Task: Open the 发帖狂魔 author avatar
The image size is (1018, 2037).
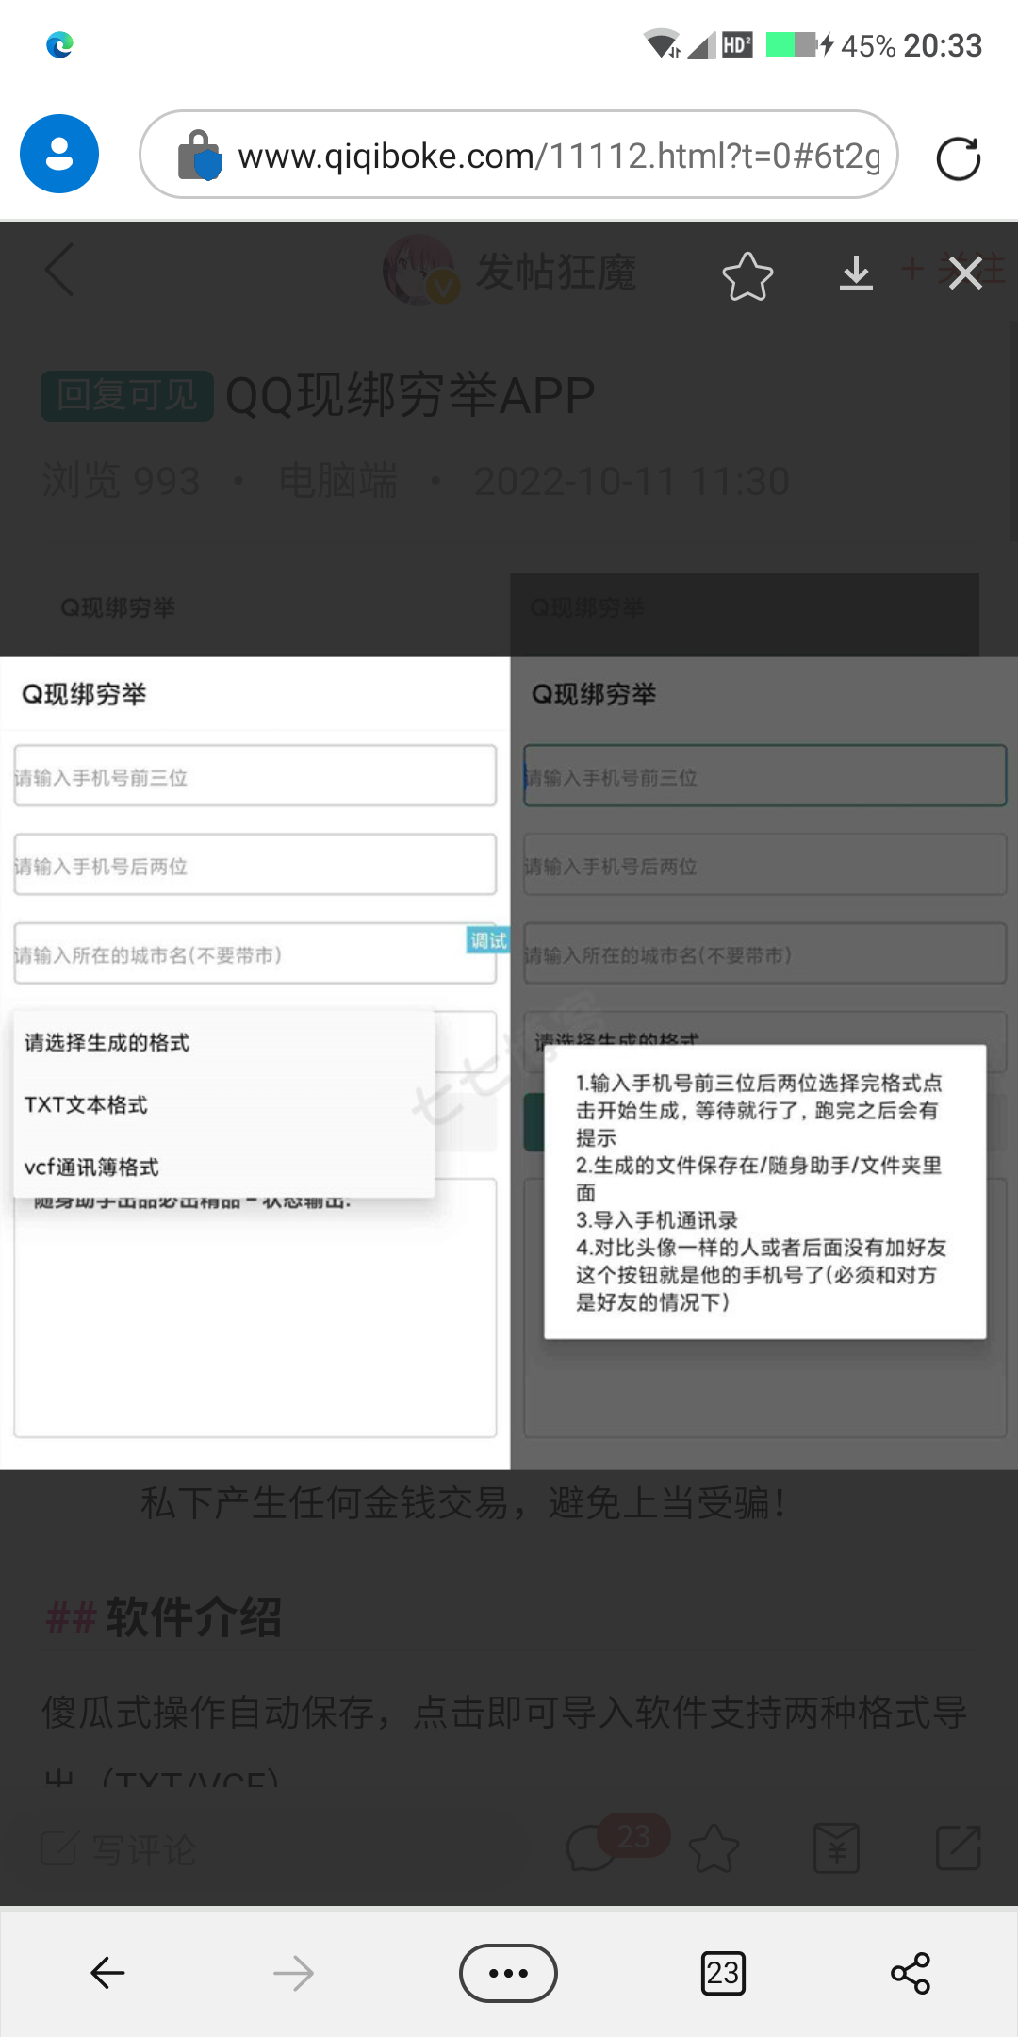Action: pos(419,271)
